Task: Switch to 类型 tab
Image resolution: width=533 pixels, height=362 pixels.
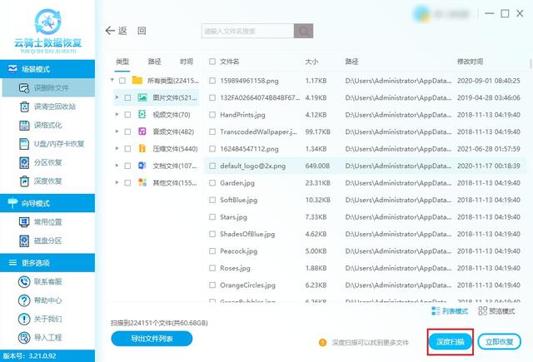Action: click(122, 62)
